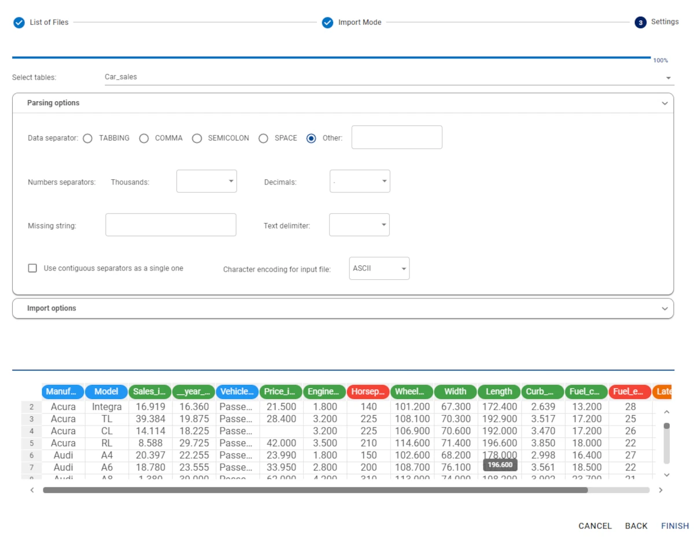Select the COMMA data separator radio
Image resolution: width=694 pixels, height=544 pixels.
click(x=144, y=139)
